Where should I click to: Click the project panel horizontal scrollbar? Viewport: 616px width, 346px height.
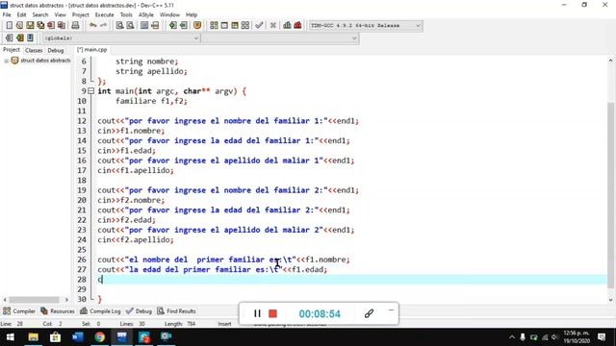pyautogui.click(x=35, y=300)
